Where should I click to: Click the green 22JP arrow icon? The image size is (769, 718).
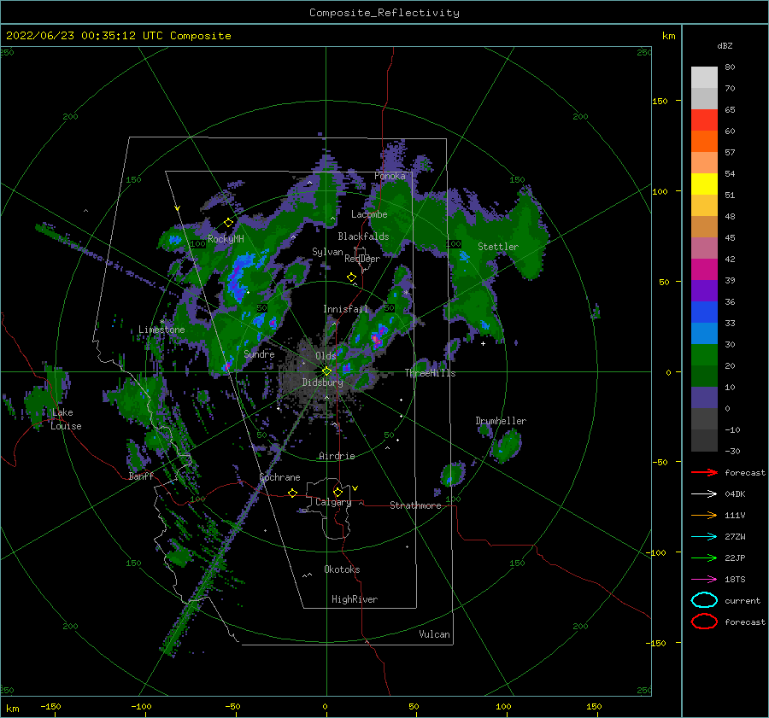point(704,557)
